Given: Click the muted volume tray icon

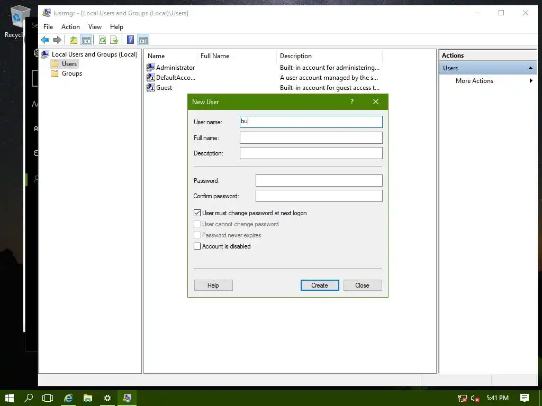Looking at the screenshot, I should tap(475, 398).
